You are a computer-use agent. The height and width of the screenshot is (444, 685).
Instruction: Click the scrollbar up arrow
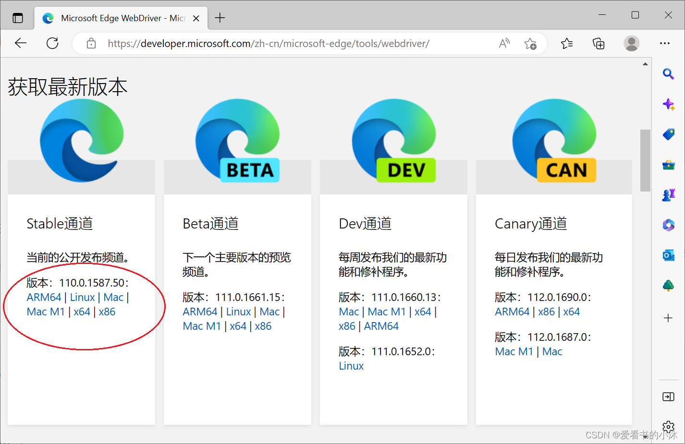pos(645,64)
